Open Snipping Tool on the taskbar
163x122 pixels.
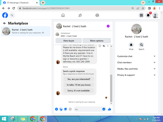(13, 119)
